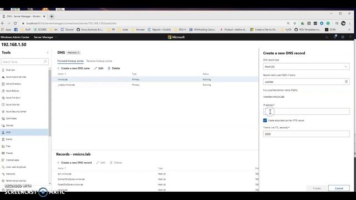
Task: Click the browser address bar
Action: click(155, 23)
